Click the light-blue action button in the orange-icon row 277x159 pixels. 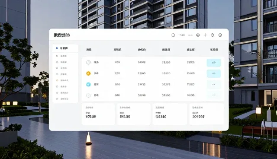pyautogui.click(x=214, y=73)
